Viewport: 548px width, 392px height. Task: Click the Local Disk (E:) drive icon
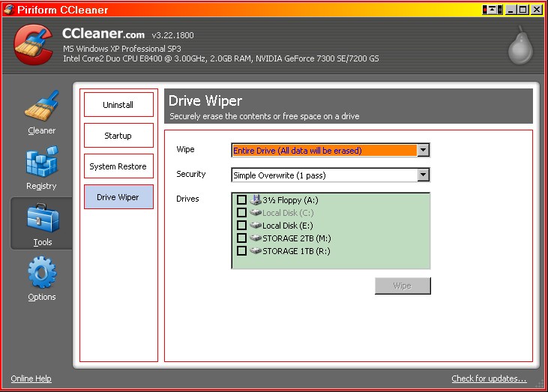click(x=256, y=226)
